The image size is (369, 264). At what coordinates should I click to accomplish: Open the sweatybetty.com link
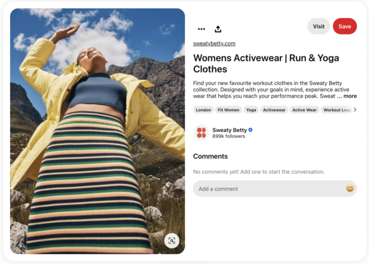coord(214,43)
